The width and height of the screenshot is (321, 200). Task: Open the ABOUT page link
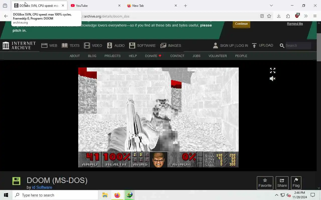point(74,56)
